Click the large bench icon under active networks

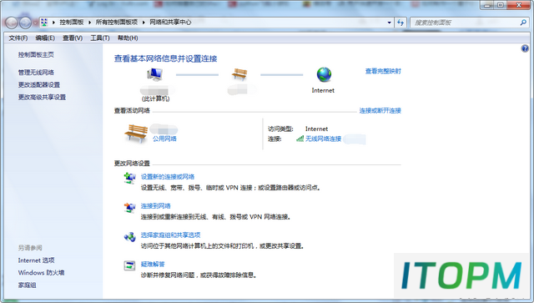pos(136,134)
